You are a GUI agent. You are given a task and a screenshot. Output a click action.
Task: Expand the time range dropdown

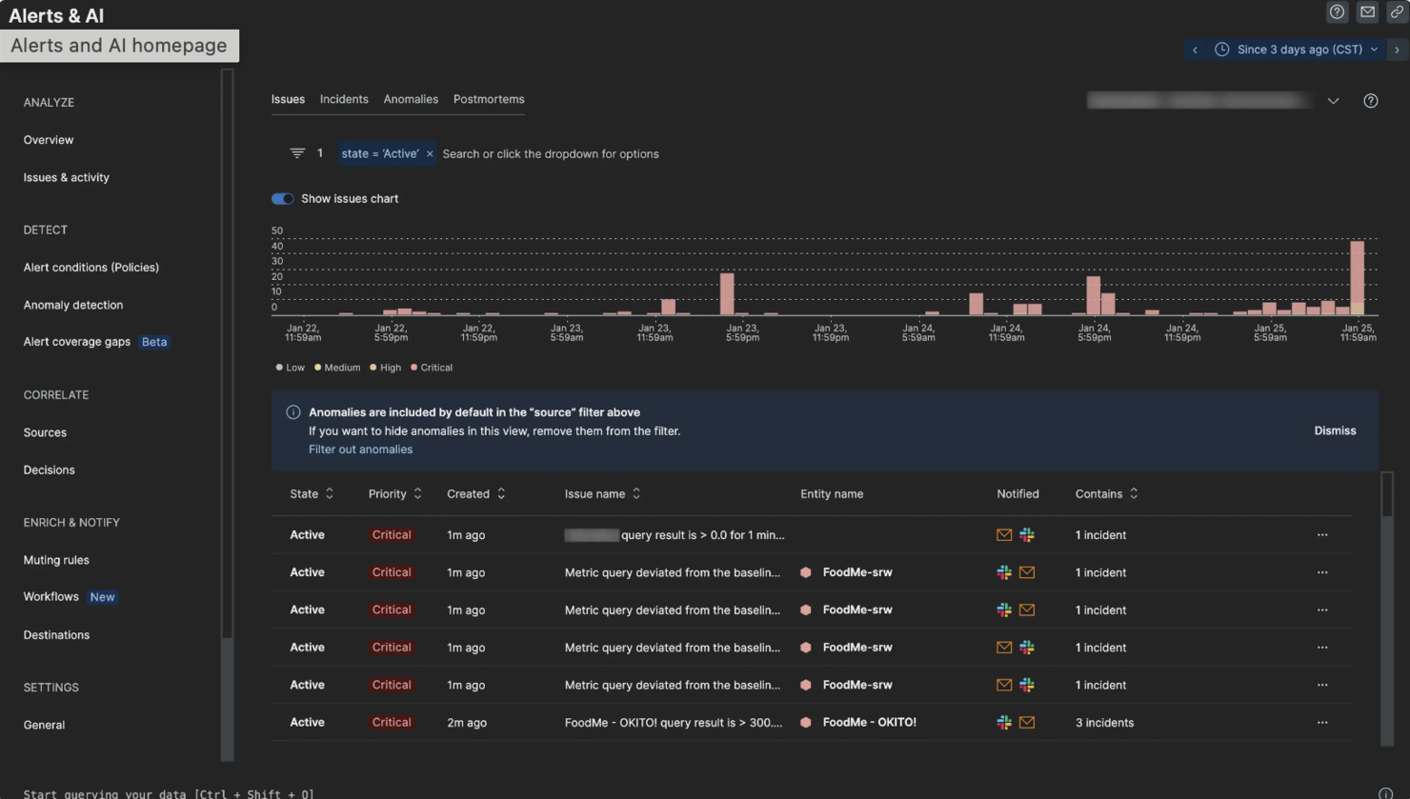[x=1374, y=49]
